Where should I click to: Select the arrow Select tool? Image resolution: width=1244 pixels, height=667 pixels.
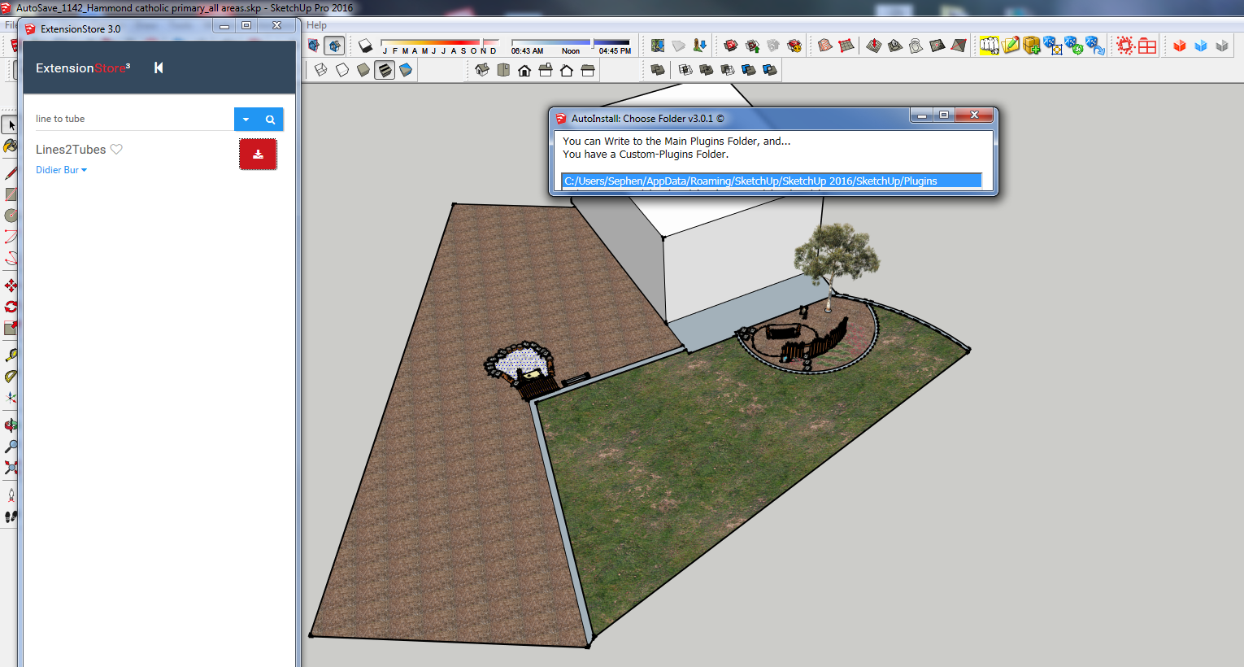11,125
